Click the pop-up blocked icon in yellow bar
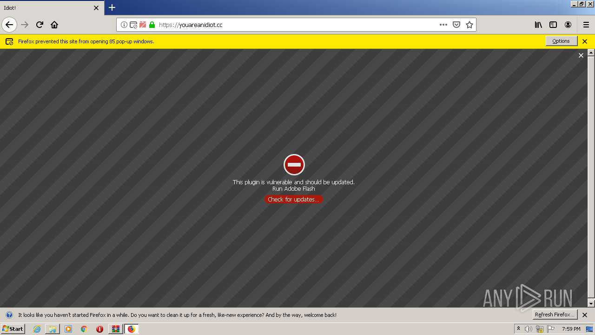 tap(9, 41)
